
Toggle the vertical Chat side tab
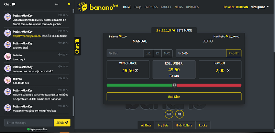(77, 46)
